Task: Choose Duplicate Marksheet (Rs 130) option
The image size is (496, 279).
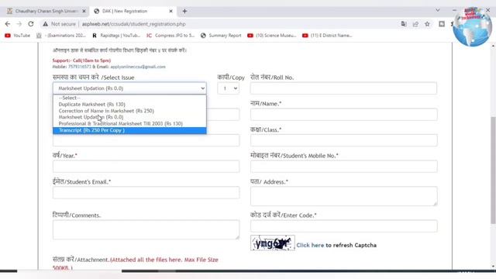Action: [x=129, y=104]
